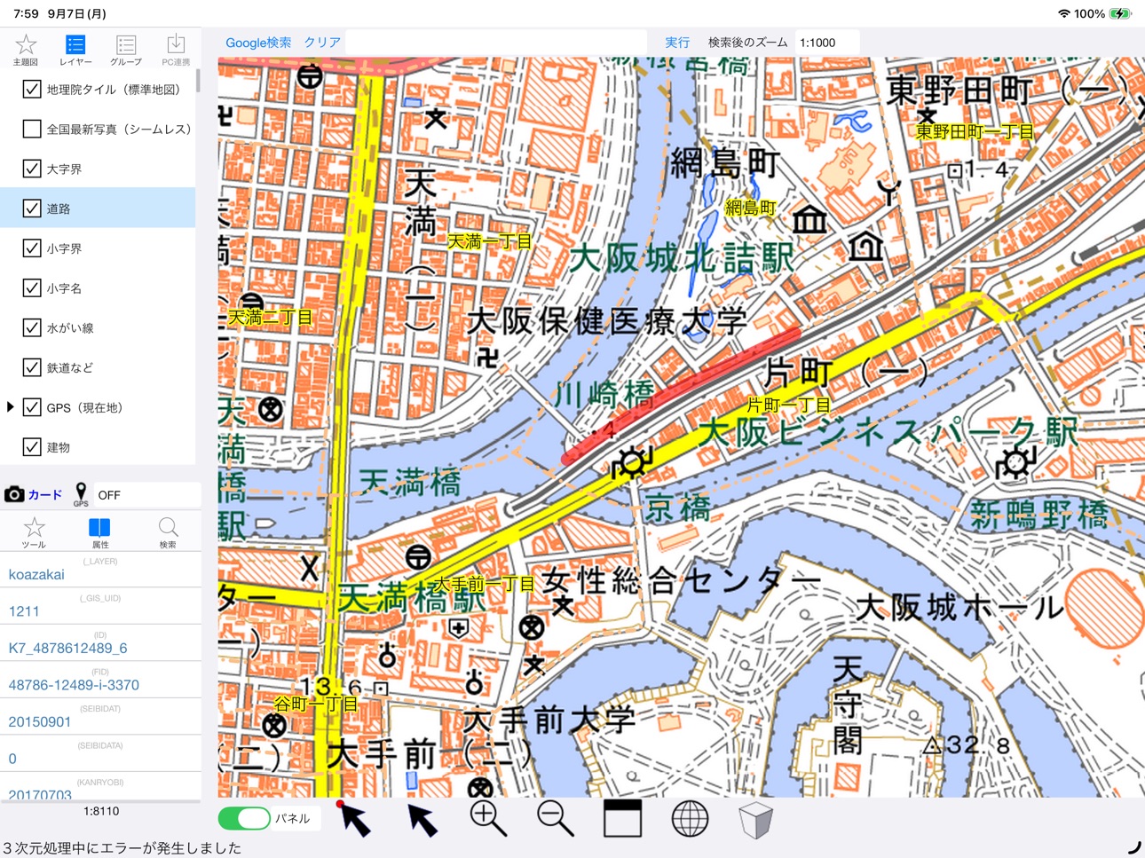Select the 48786-12489-i-3370 FID value
This screenshot has width=1145, height=858.
click(74, 685)
